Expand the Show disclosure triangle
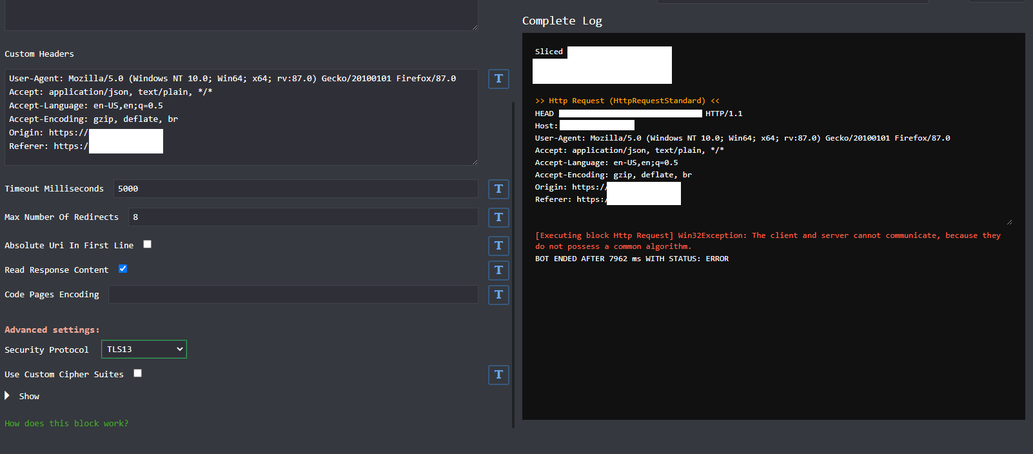This screenshot has height=454, width=1033. (x=7, y=395)
